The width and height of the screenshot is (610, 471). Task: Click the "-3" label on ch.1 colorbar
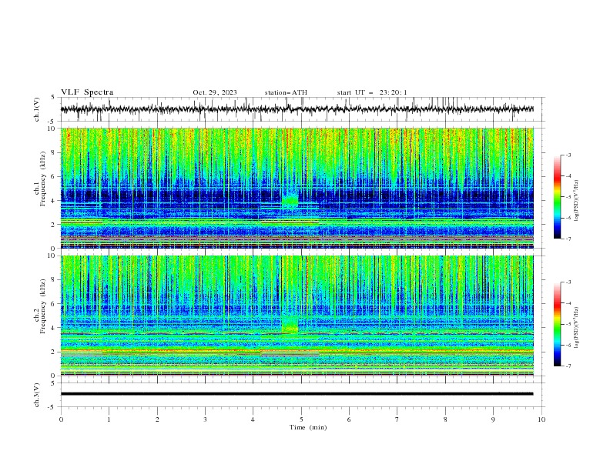coord(568,155)
